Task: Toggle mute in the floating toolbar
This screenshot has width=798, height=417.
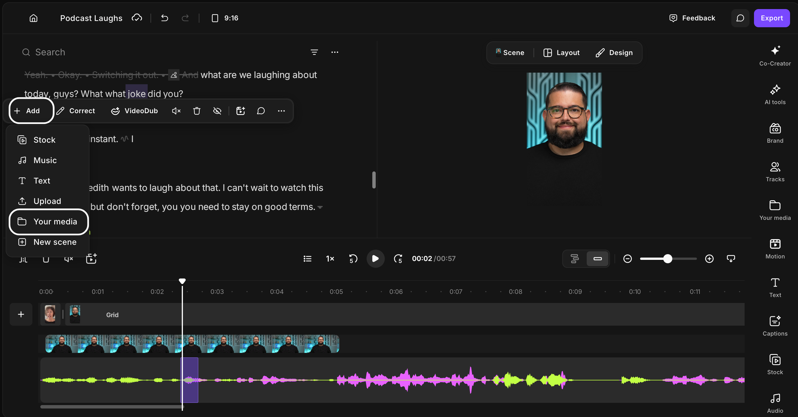Action: click(x=176, y=111)
